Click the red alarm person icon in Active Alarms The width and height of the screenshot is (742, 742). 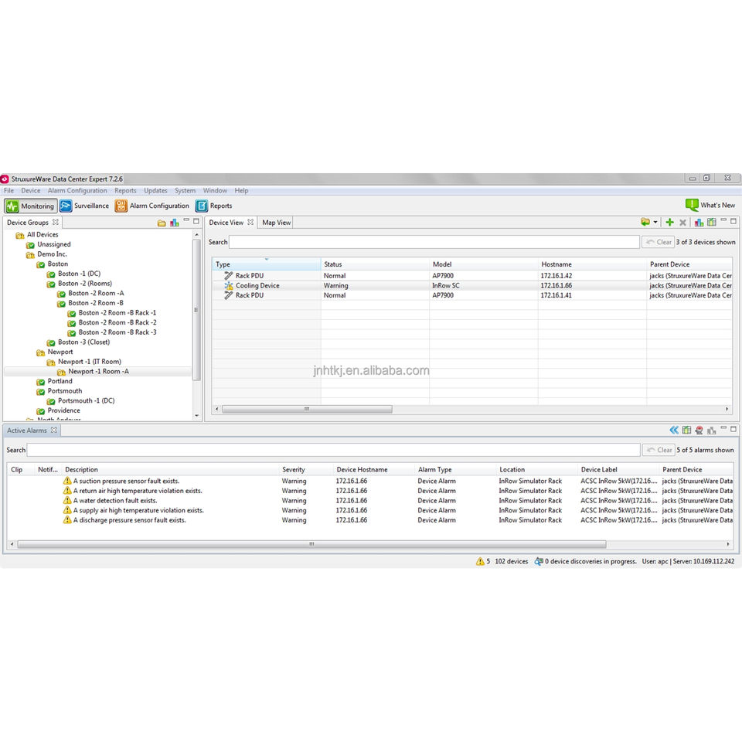point(699,430)
